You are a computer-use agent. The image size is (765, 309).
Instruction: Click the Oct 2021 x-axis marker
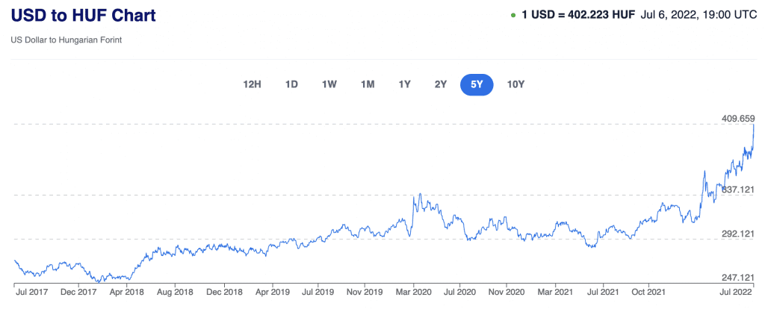[648, 293]
